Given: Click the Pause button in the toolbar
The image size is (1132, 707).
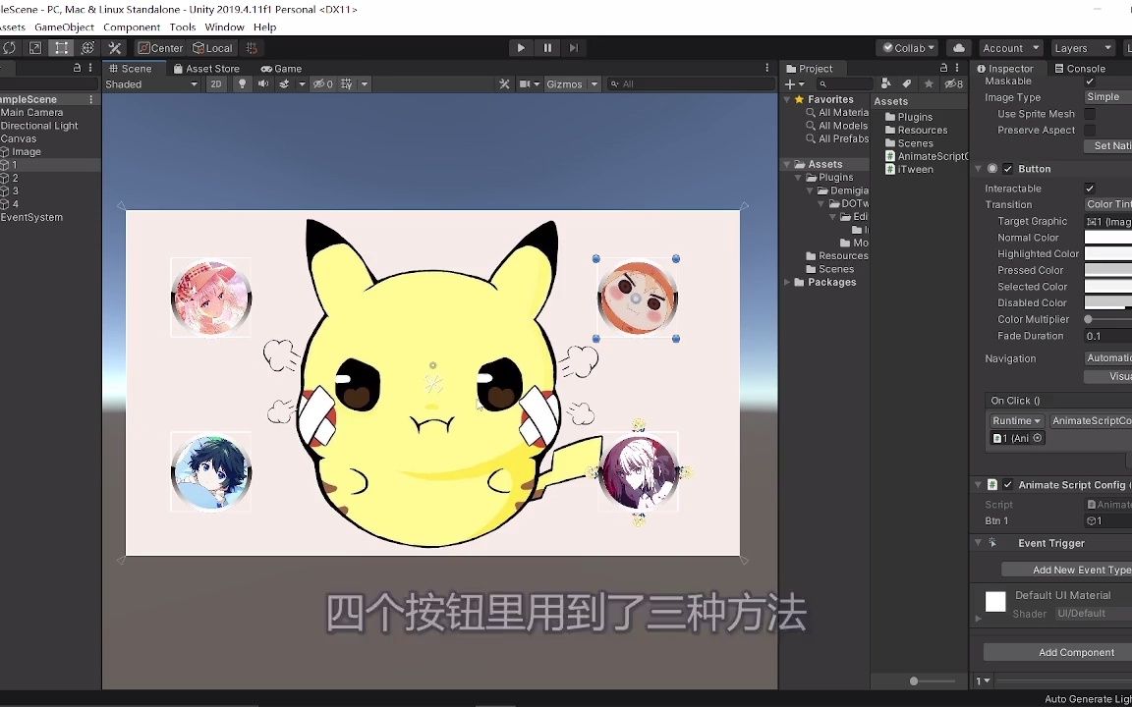Looking at the screenshot, I should [x=547, y=47].
